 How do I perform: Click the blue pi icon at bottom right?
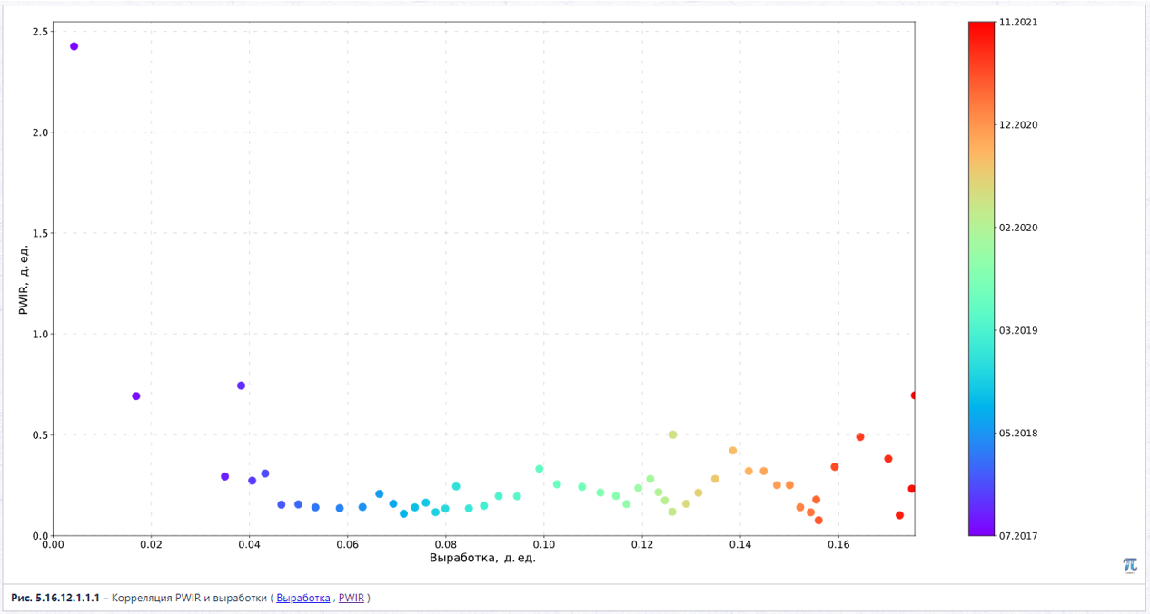click(x=1130, y=565)
